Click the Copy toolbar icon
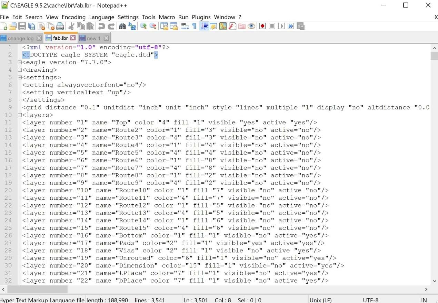The height and width of the screenshot is (303, 438). pos(81,26)
